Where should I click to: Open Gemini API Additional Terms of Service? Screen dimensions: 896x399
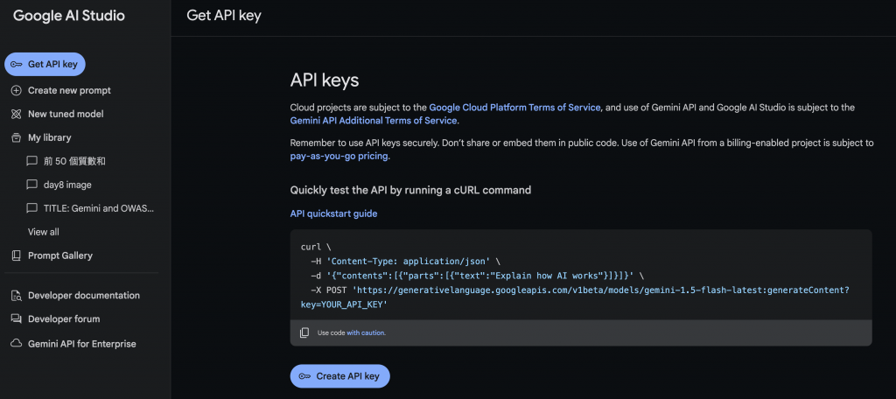[x=374, y=121]
